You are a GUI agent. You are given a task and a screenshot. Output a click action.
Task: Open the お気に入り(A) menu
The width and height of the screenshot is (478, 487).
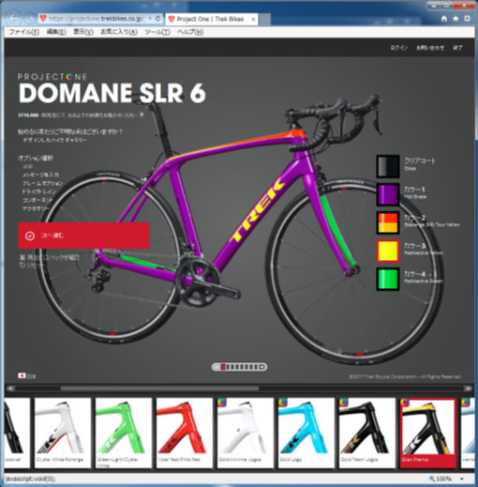(x=119, y=32)
